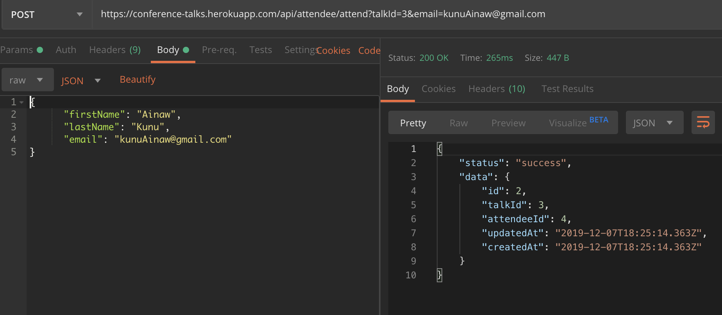Click the request URL field
Screen dimensions: 722x315
click(x=406, y=14)
